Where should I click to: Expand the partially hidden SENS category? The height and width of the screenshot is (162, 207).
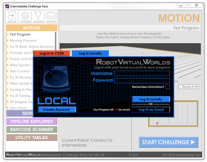[20, 113]
